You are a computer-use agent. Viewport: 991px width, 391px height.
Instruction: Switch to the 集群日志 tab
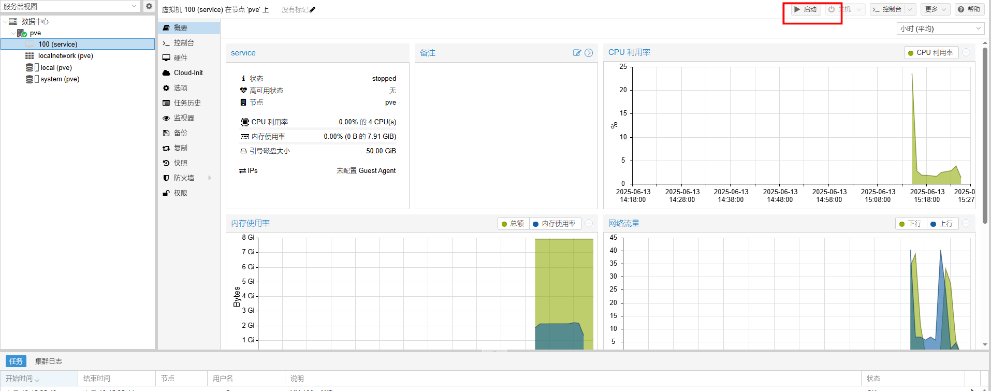49,361
